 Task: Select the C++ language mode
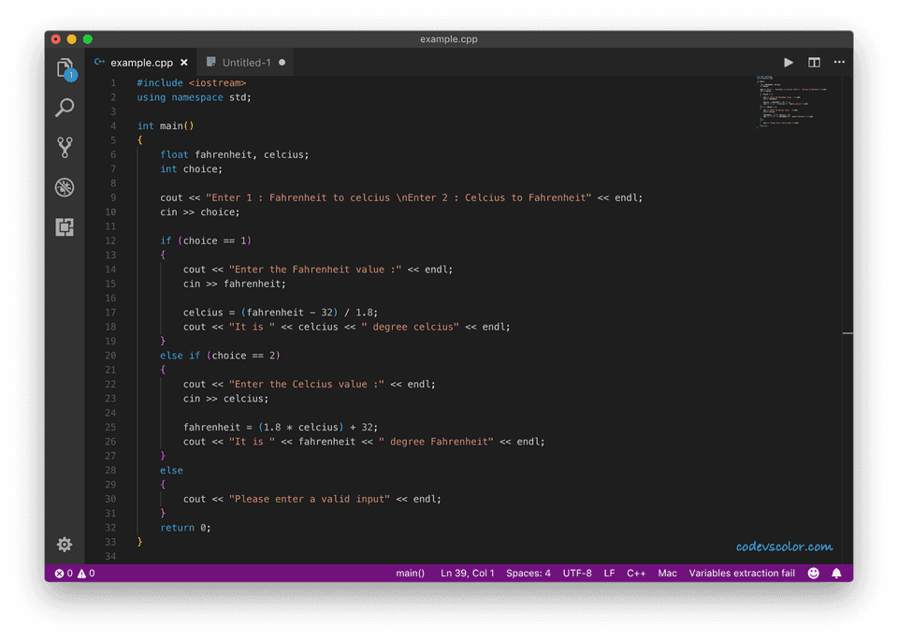pyautogui.click(x=636, y=573)
